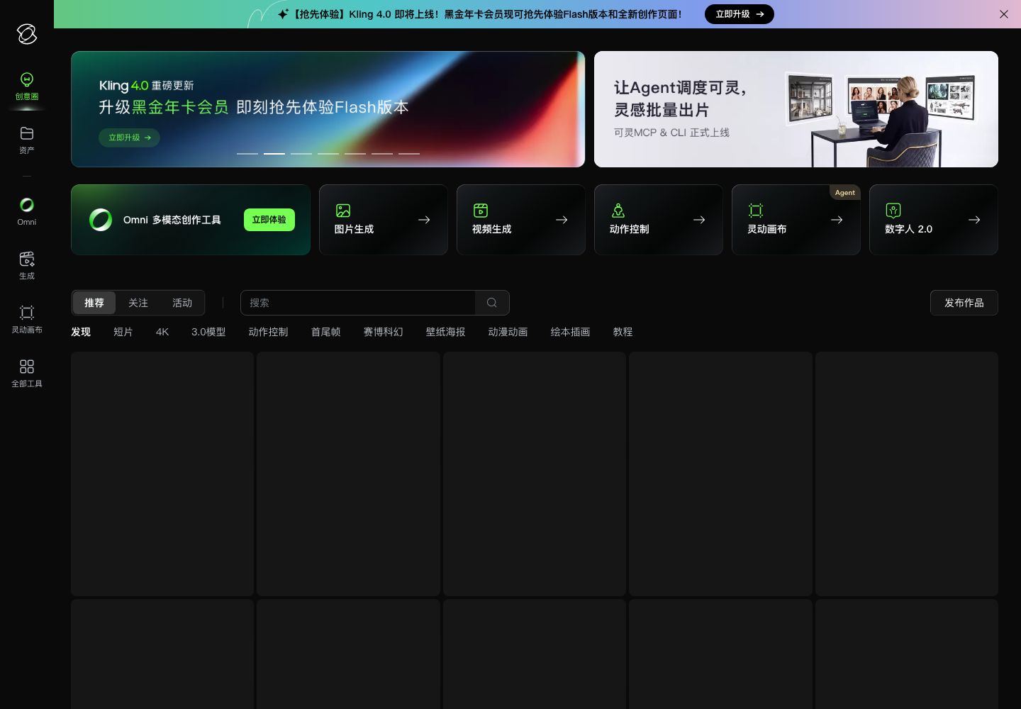Go to first banner carousel indicator

[x=247, y=153]
